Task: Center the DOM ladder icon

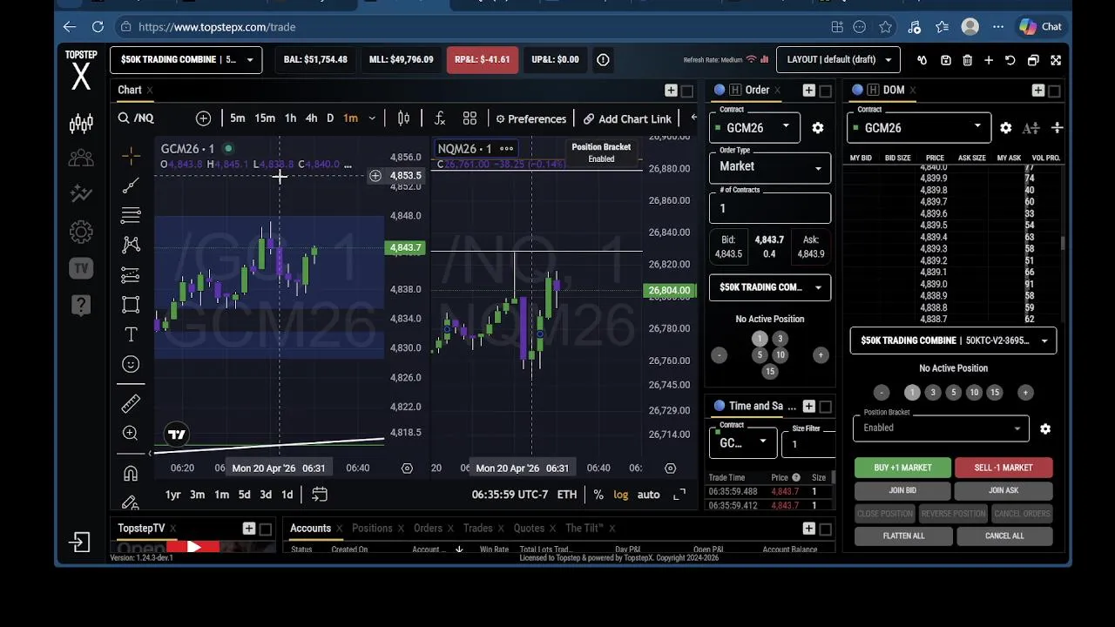Action: pyautogui.click(x=1057, y=128)
